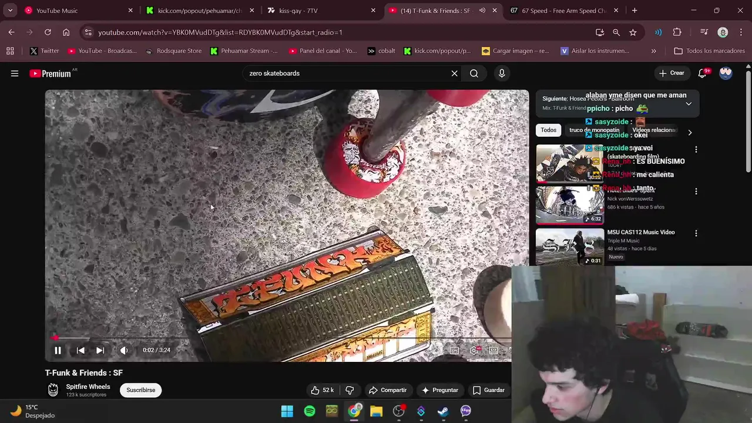Pause the T-Funk & Friends video
The image size is (752, 423).
(x=58, y=350)
